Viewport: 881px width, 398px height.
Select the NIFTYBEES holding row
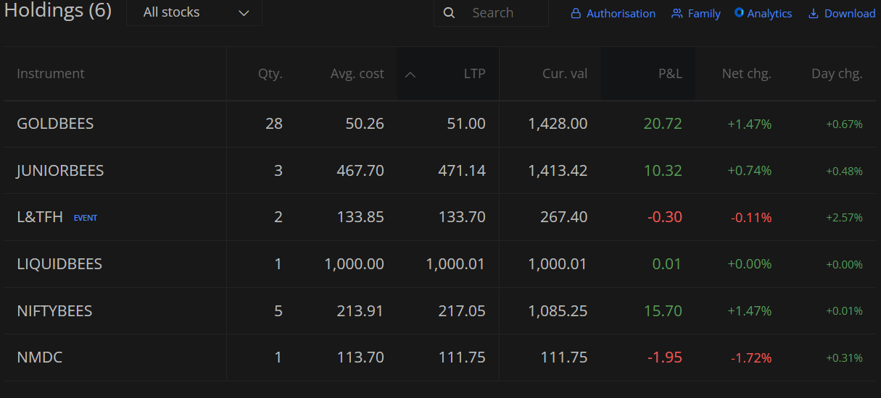coord(440,311)
